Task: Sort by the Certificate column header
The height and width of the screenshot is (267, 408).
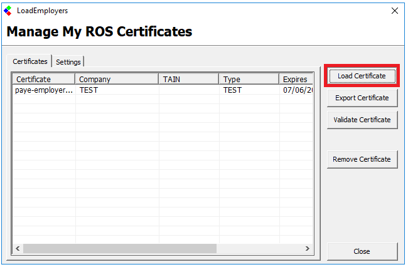Action: [x=44, y=79]
